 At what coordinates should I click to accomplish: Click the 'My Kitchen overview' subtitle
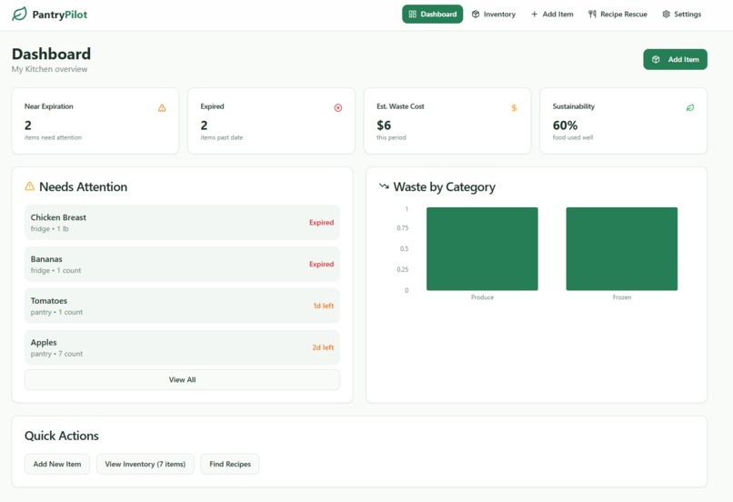click(x=49, y=69)
